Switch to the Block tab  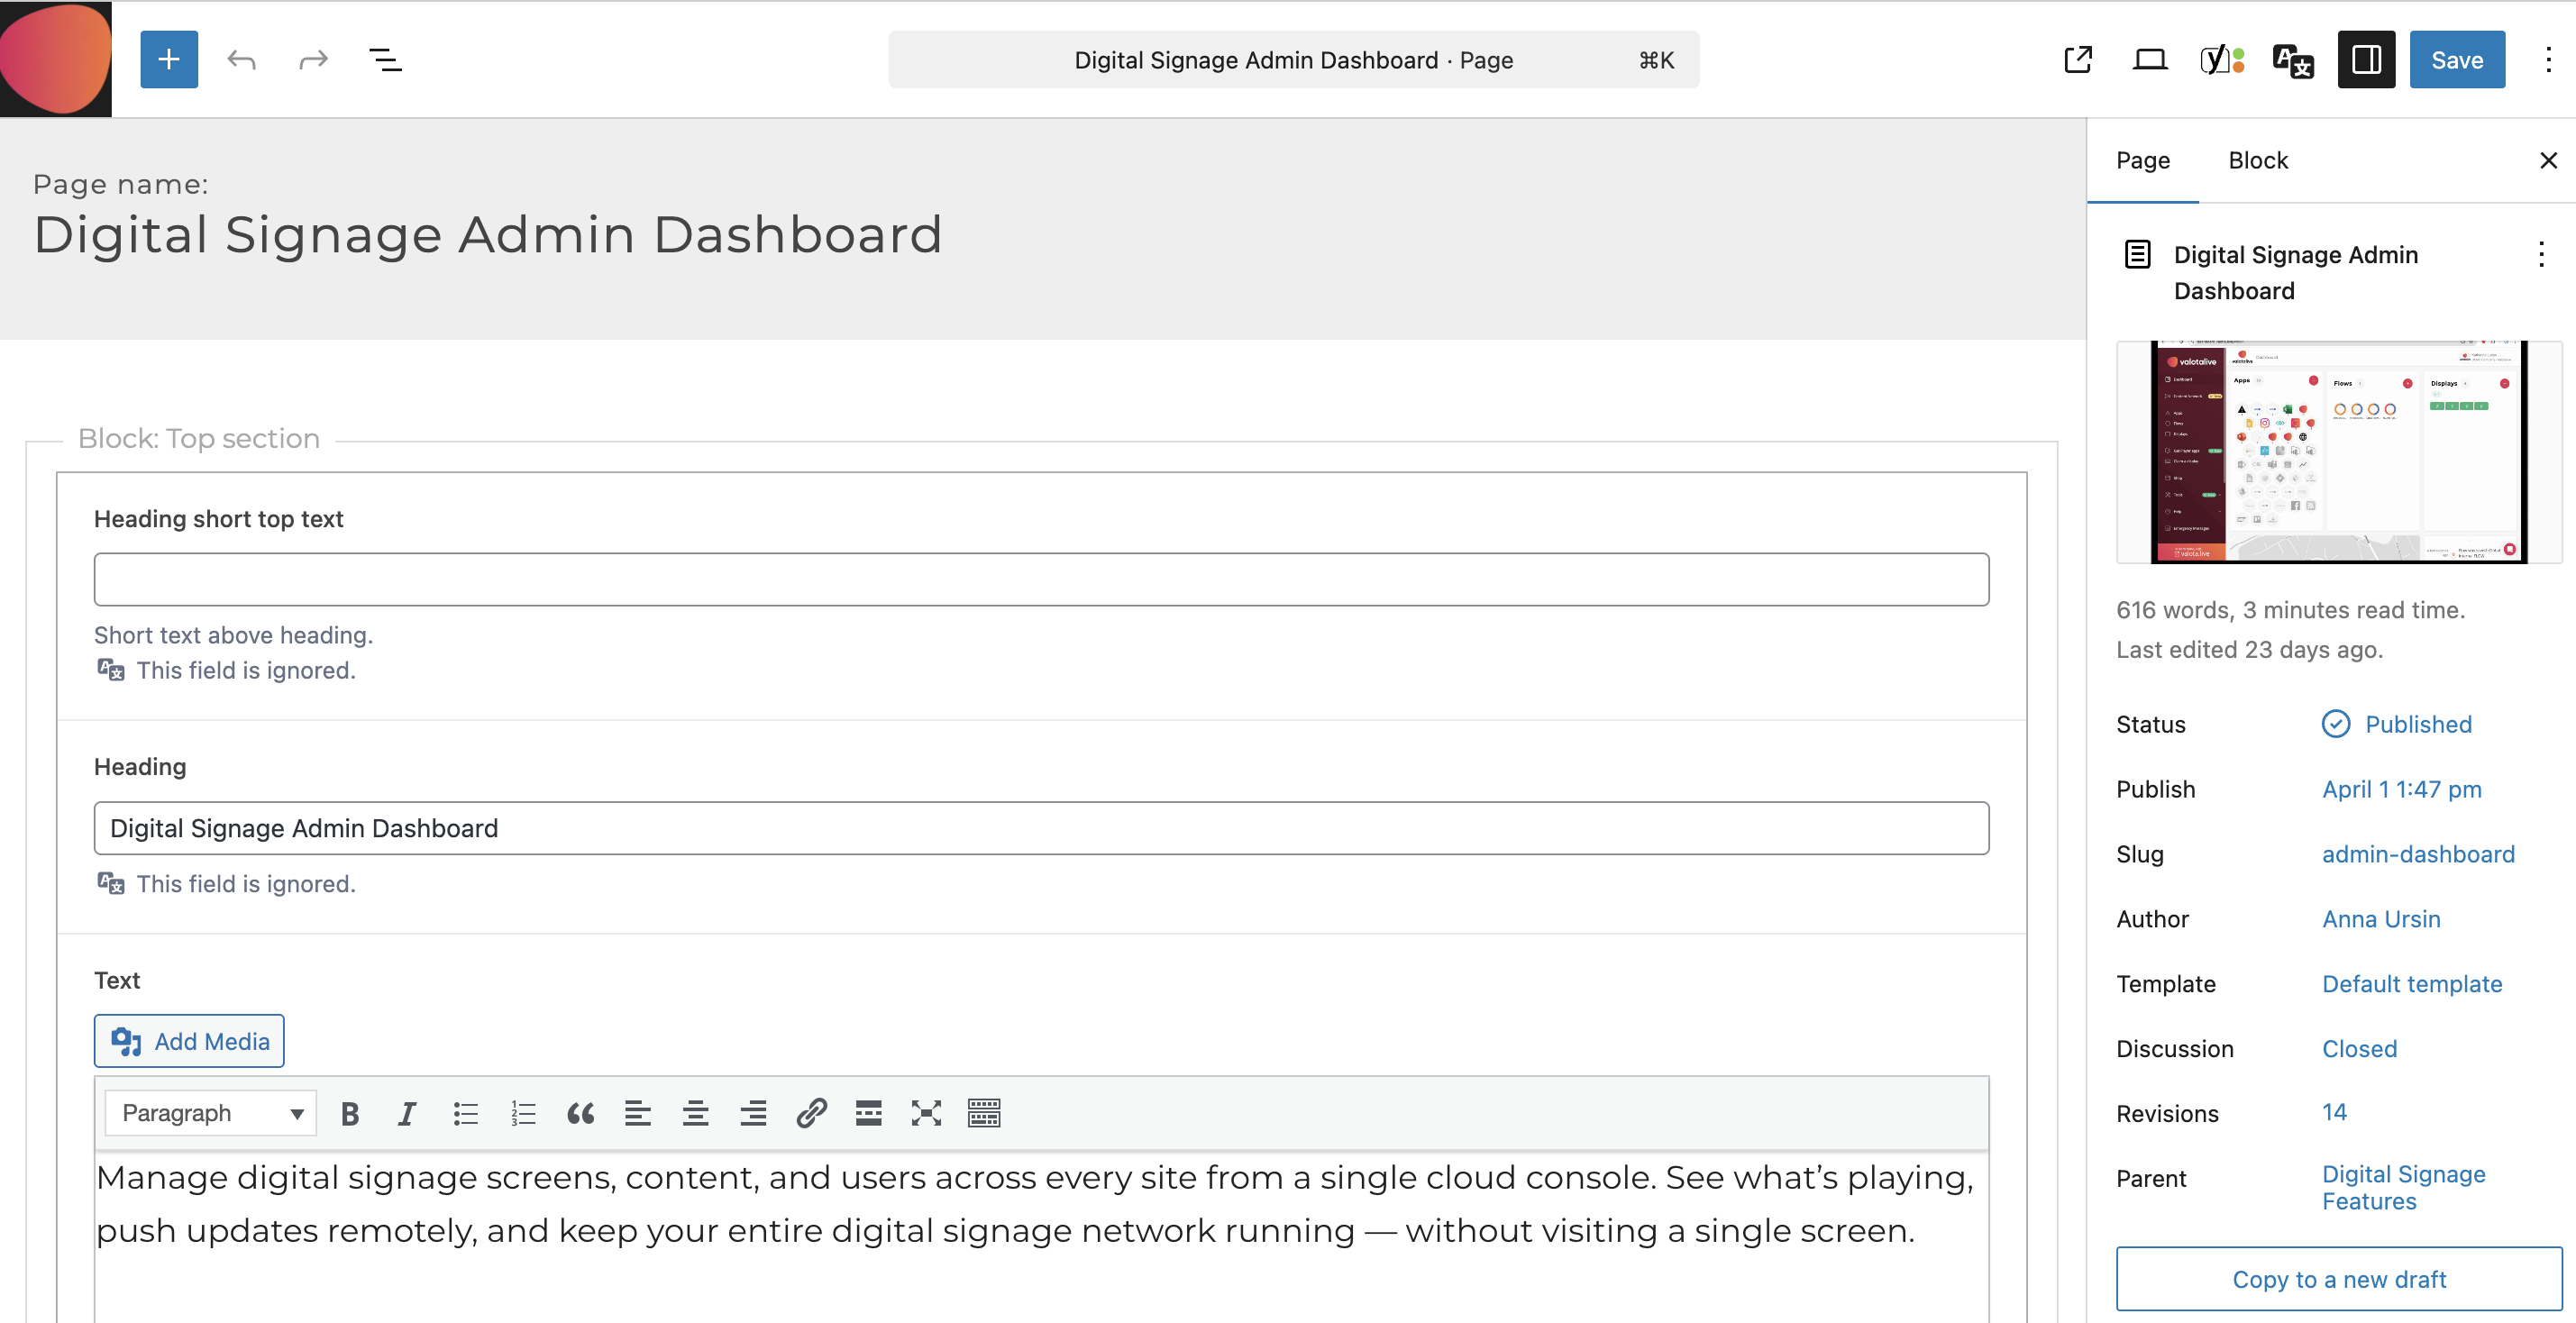tap(2257, 160)
